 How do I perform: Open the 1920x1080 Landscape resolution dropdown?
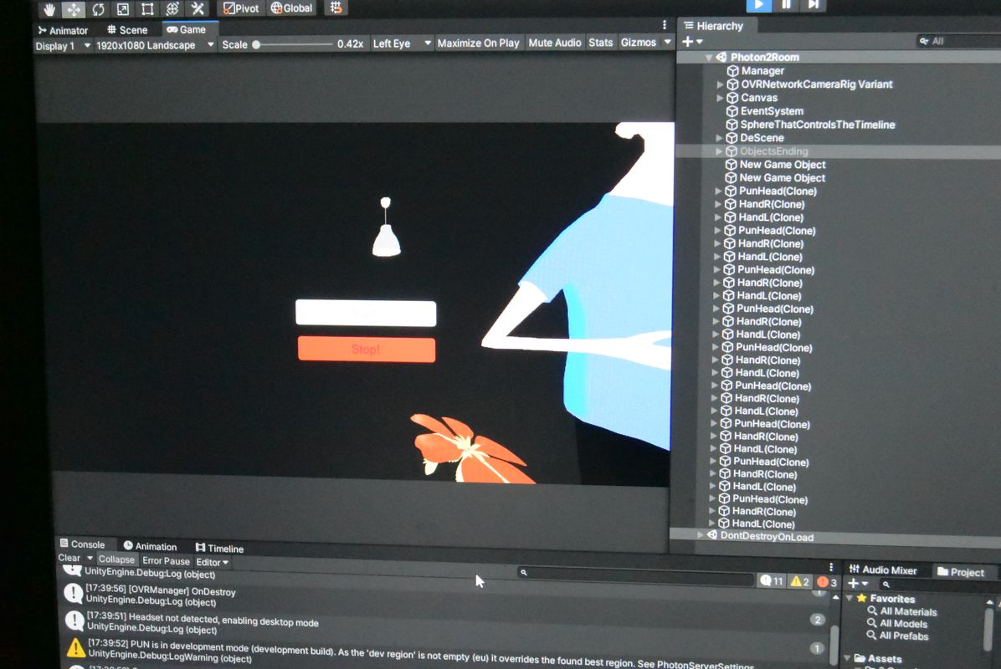pyautogui.click(x=155, y=45)
